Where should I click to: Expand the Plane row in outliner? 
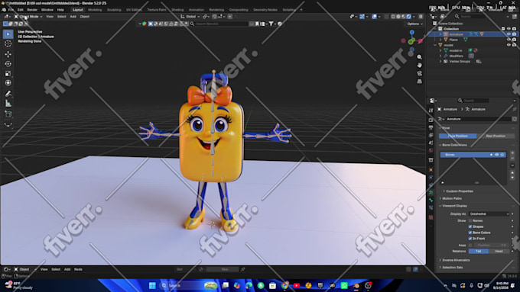[440, 40]
